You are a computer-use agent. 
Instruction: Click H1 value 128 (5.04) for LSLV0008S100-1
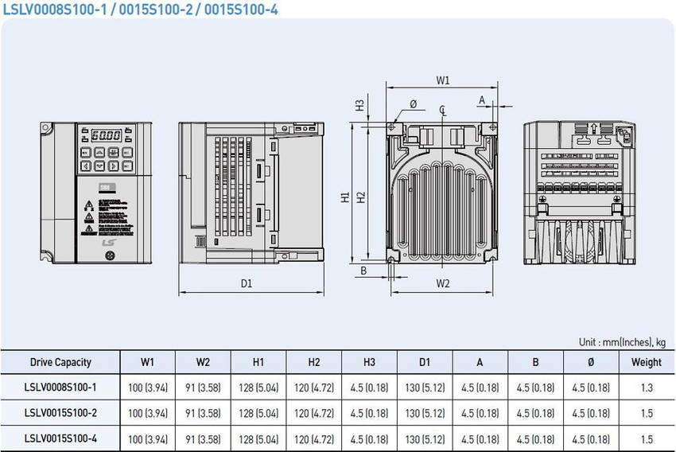tap(258, 388)
